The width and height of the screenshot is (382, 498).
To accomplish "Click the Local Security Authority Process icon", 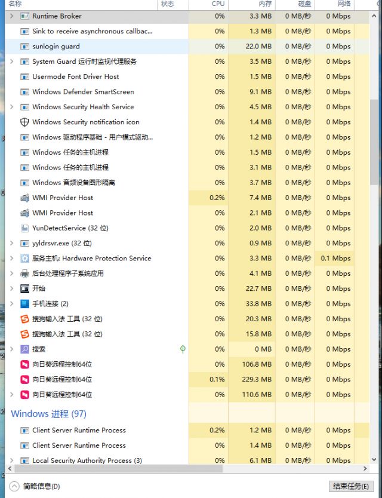I will (24, 460).
